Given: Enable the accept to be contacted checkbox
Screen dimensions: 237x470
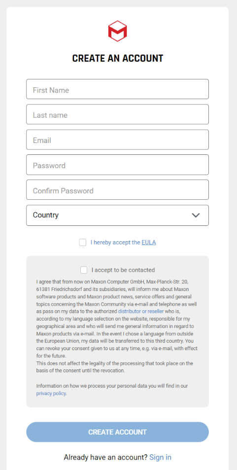Looking at the screenshot, I should coord(84,270).
